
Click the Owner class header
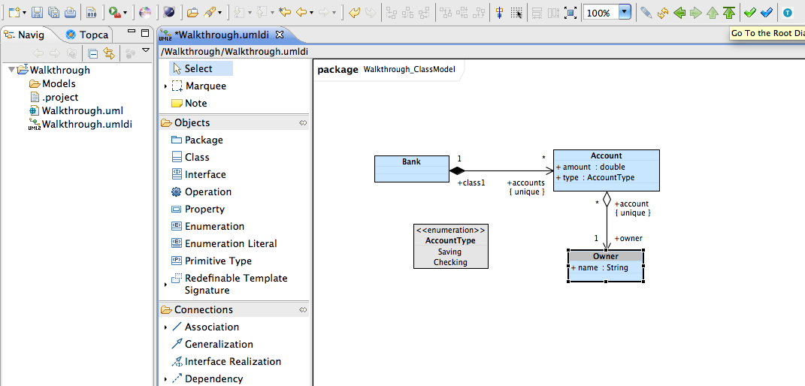tap(606, 256)
